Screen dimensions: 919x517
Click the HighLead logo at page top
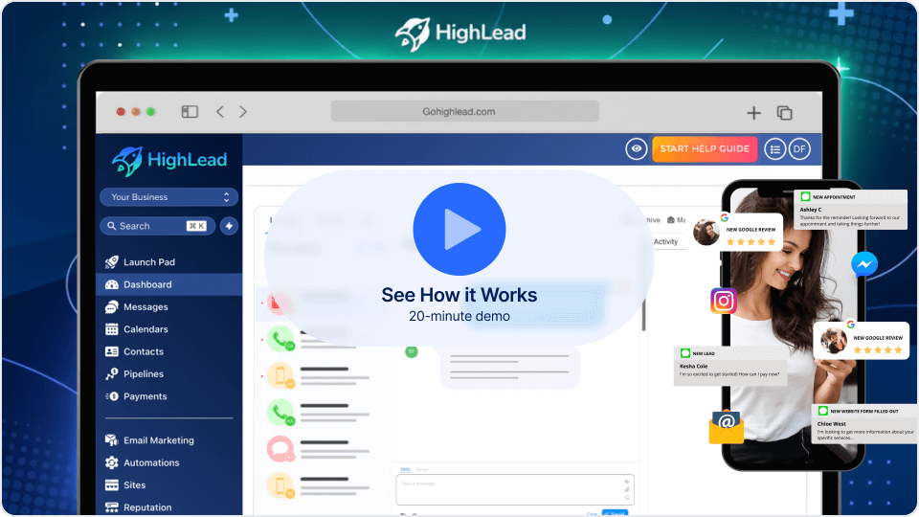460,34
